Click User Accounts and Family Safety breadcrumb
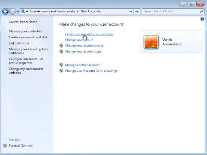Image resolution: width=207 pixels, height=155 pixels. (52, 11)
